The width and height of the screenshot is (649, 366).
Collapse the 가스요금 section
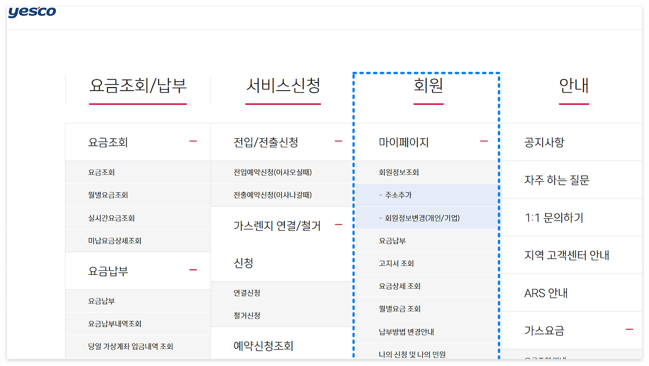(629, 330)
